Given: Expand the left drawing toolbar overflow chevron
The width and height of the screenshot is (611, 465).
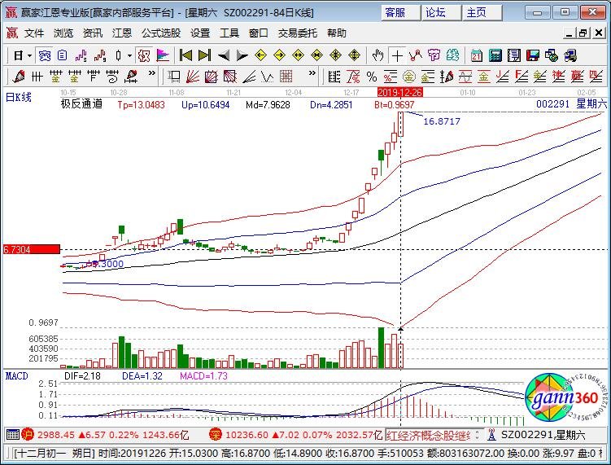Looking at the screenshot, I should point(151,73).
